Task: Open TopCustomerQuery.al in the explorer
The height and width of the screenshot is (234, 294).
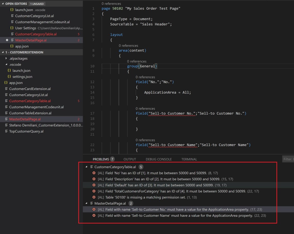Action: point(26,131)
